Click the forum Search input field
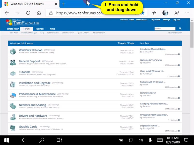The width and height of the screenshot is (194, 145). (165, 29)
